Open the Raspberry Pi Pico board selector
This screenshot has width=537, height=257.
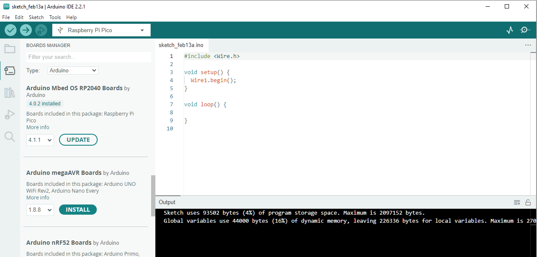pos(101,30)
